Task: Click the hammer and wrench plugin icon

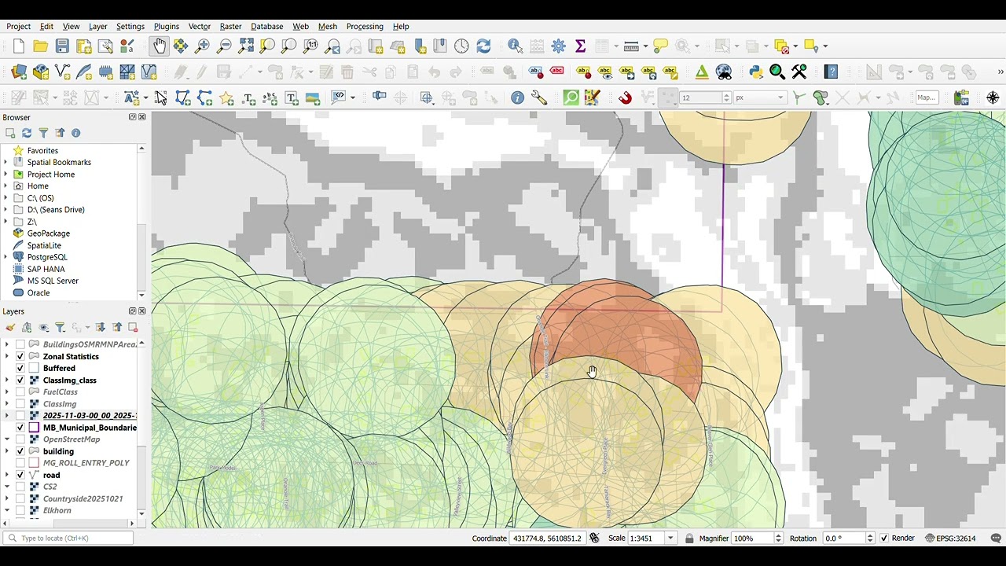Action: [799, 72]
